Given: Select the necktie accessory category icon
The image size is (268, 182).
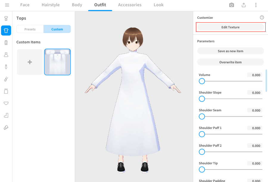Looking at the screenshot, I should pyautogui.click(x=6, y=67).
